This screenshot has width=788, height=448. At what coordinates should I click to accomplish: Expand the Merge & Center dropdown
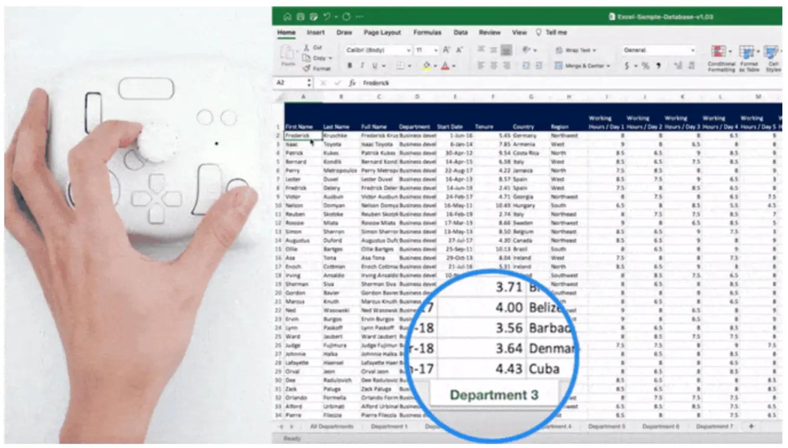pyautogui.click(x=609, y=66)
